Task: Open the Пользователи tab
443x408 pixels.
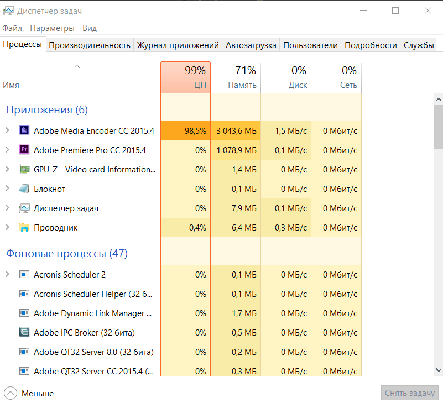Action: click(x=310, y=45)
